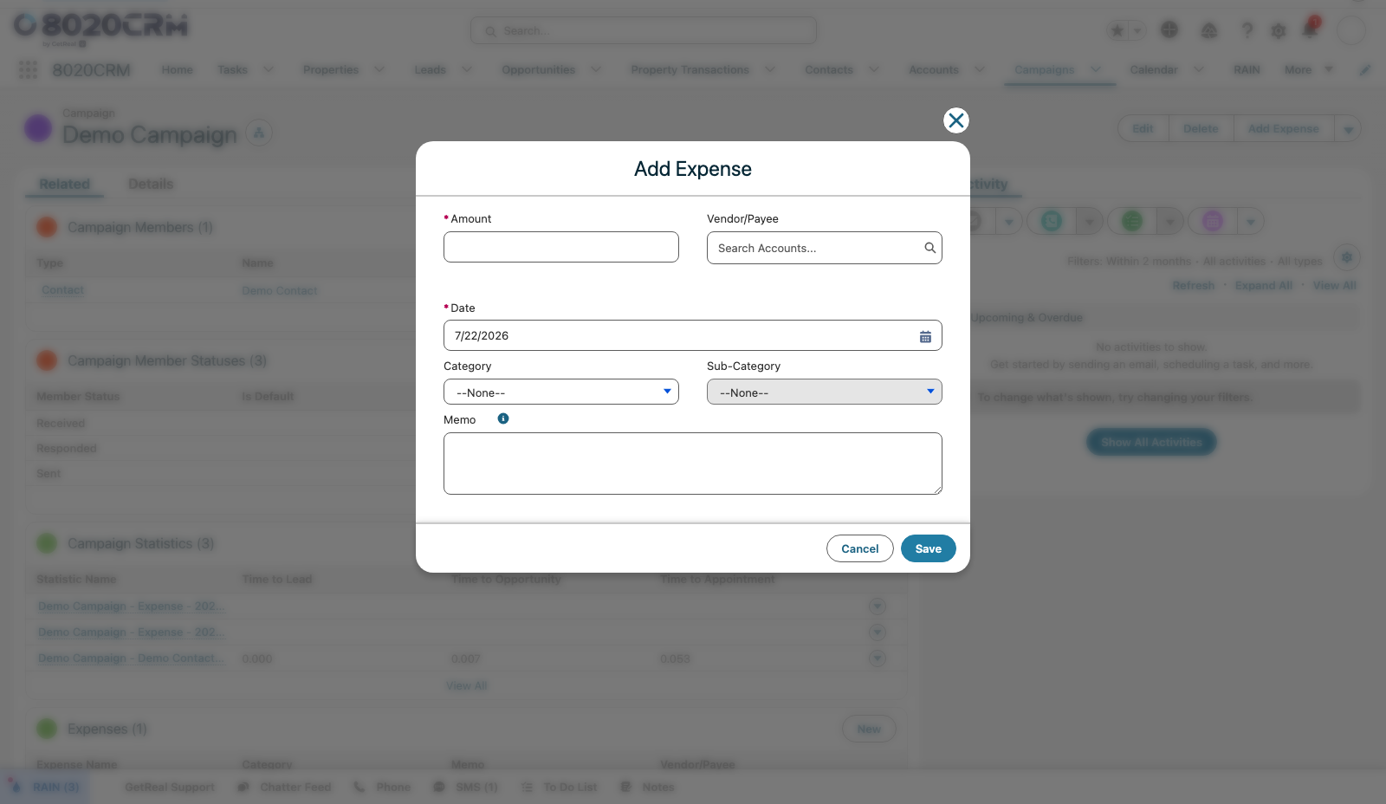Open the Phone utility bar item

(382, 787)
